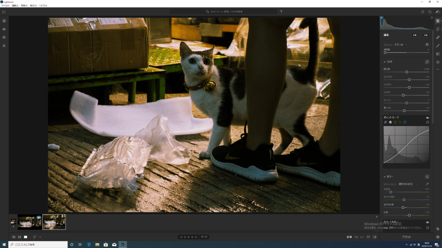Click Windows Start button
442x248 pixels.
coord(4,244)
